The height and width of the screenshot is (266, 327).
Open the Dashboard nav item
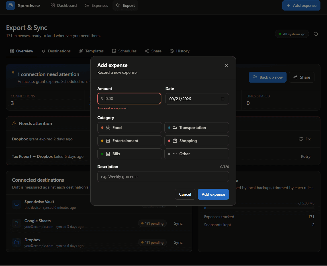(64, 5)
